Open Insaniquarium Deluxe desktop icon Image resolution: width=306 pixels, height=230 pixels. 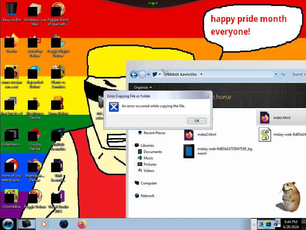[35, 170]
